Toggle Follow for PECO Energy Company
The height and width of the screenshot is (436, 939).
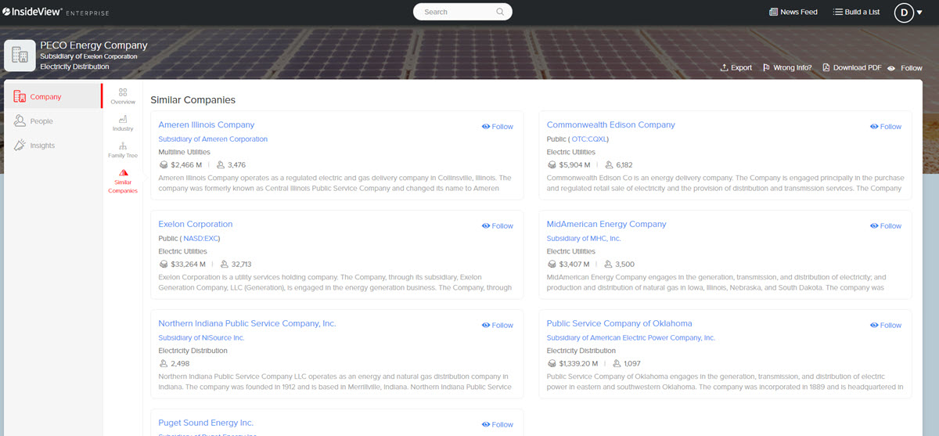(905, 68)
